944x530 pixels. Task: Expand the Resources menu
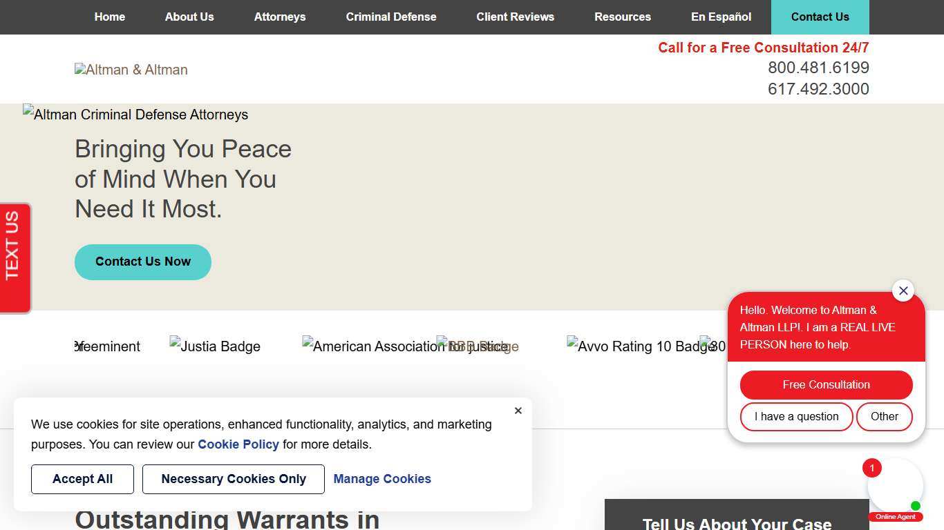(623, 17)
